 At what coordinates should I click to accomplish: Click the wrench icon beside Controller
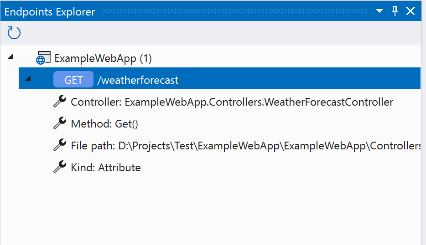(60, 102)
